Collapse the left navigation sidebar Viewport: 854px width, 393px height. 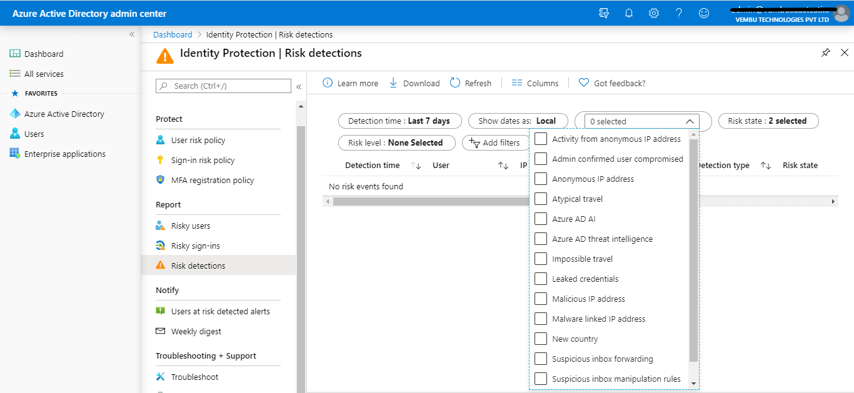point(132,34)
